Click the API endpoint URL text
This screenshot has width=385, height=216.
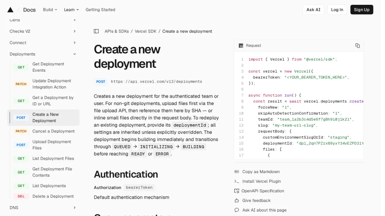(x=157, y=82)
